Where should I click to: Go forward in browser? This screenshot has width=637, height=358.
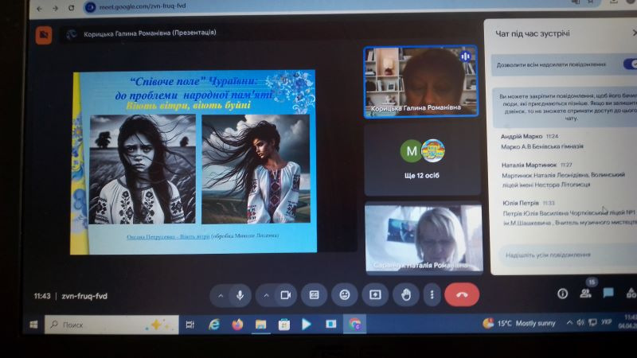pyautogui.click(x=55, y=8)
